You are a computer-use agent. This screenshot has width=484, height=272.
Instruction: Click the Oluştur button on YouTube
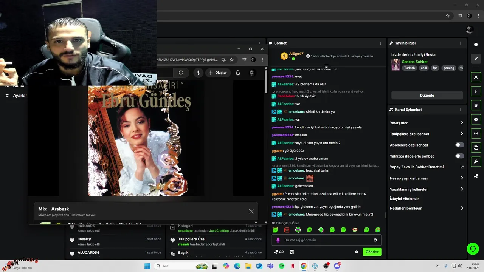point(218,73)
